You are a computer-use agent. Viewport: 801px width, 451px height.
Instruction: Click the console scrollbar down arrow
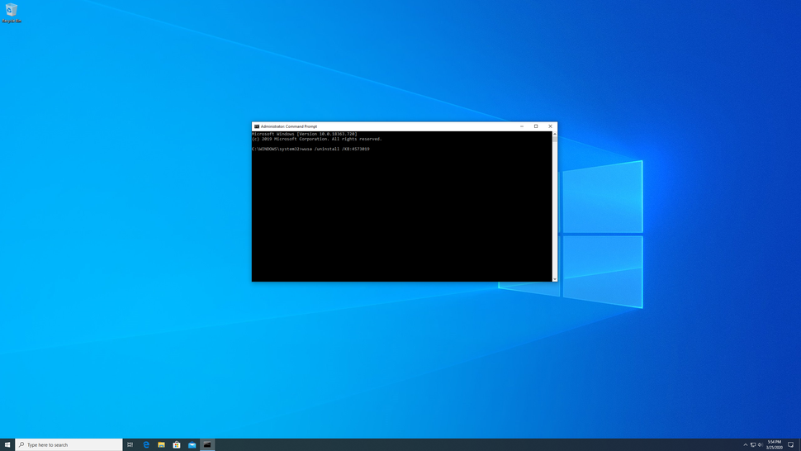pos(555,279)
